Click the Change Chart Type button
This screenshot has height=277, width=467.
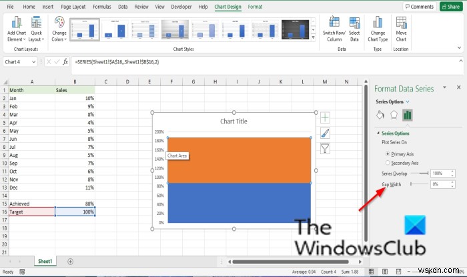tap(378, 29)
